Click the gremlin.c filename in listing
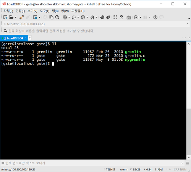 point(135,56)
